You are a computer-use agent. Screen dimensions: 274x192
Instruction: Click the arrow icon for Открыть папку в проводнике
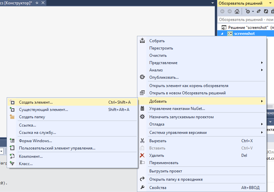click(x=142, y=179)
